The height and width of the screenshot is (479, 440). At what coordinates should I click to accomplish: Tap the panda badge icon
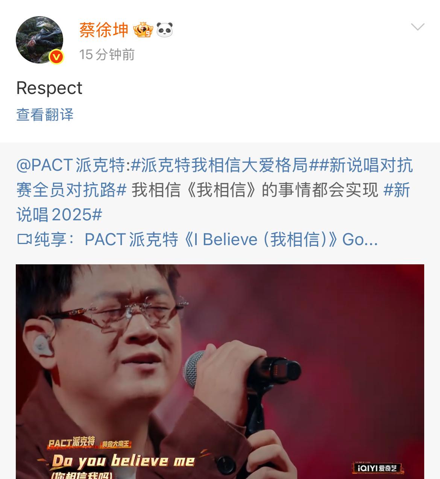point(164,30)
